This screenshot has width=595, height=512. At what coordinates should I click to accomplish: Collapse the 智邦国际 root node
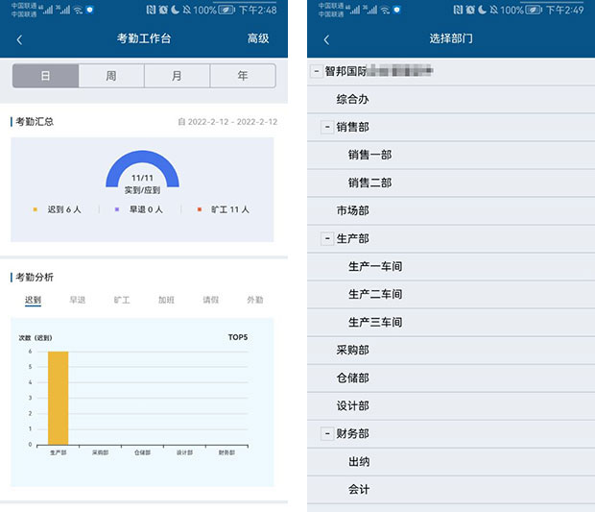click(x=316, y=71)
